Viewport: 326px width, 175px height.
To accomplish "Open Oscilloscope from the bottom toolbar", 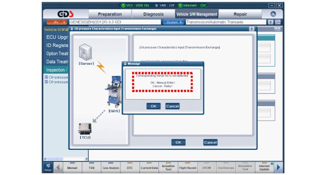I will click(x=226, y=167).
